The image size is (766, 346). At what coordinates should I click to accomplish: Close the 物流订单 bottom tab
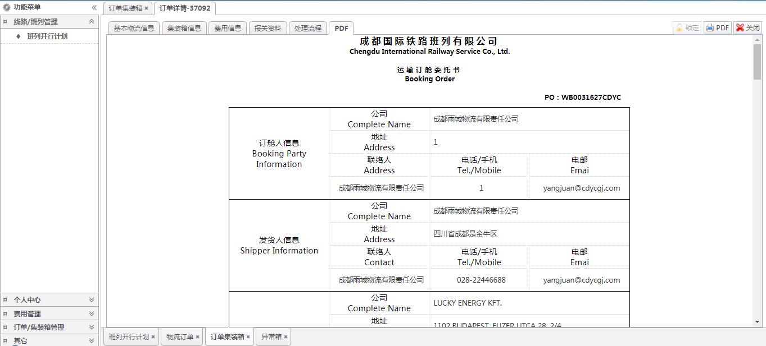[197, 337]
